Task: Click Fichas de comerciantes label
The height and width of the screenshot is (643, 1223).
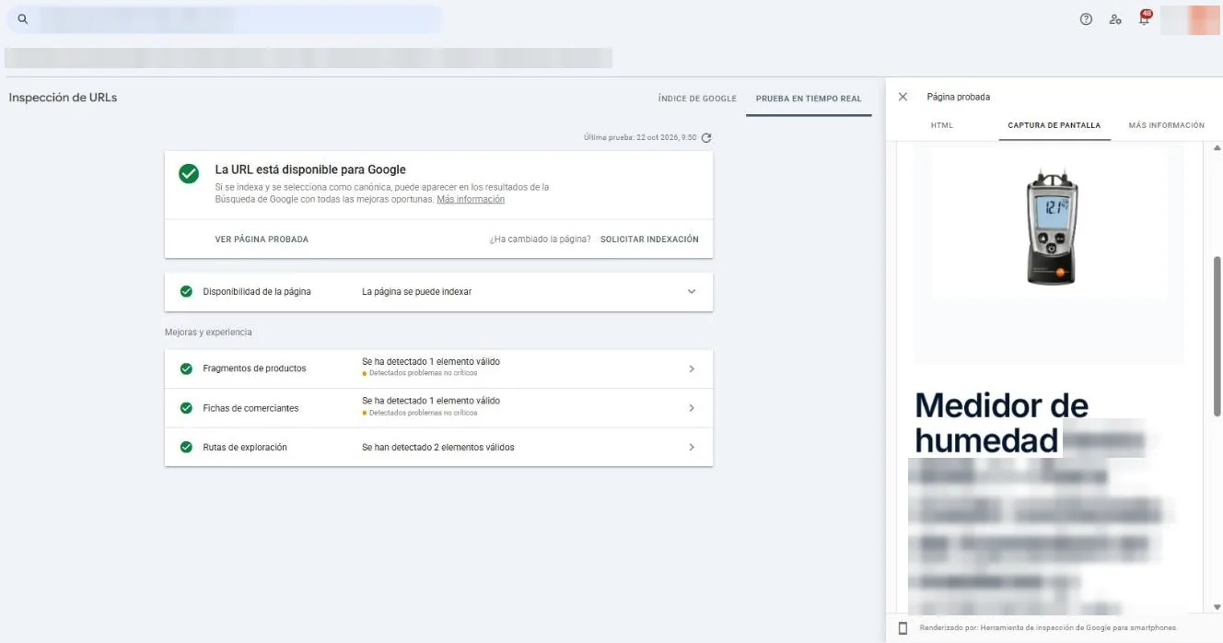Action: pos(250,408)
